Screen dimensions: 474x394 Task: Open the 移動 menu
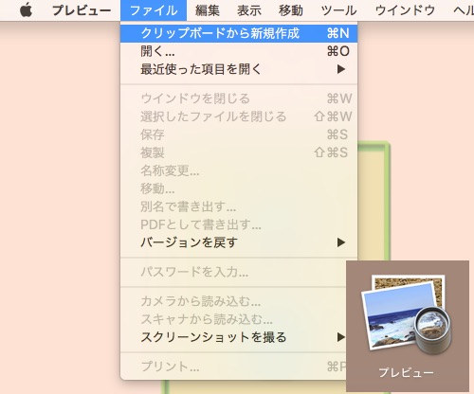(x=291, y=10)
